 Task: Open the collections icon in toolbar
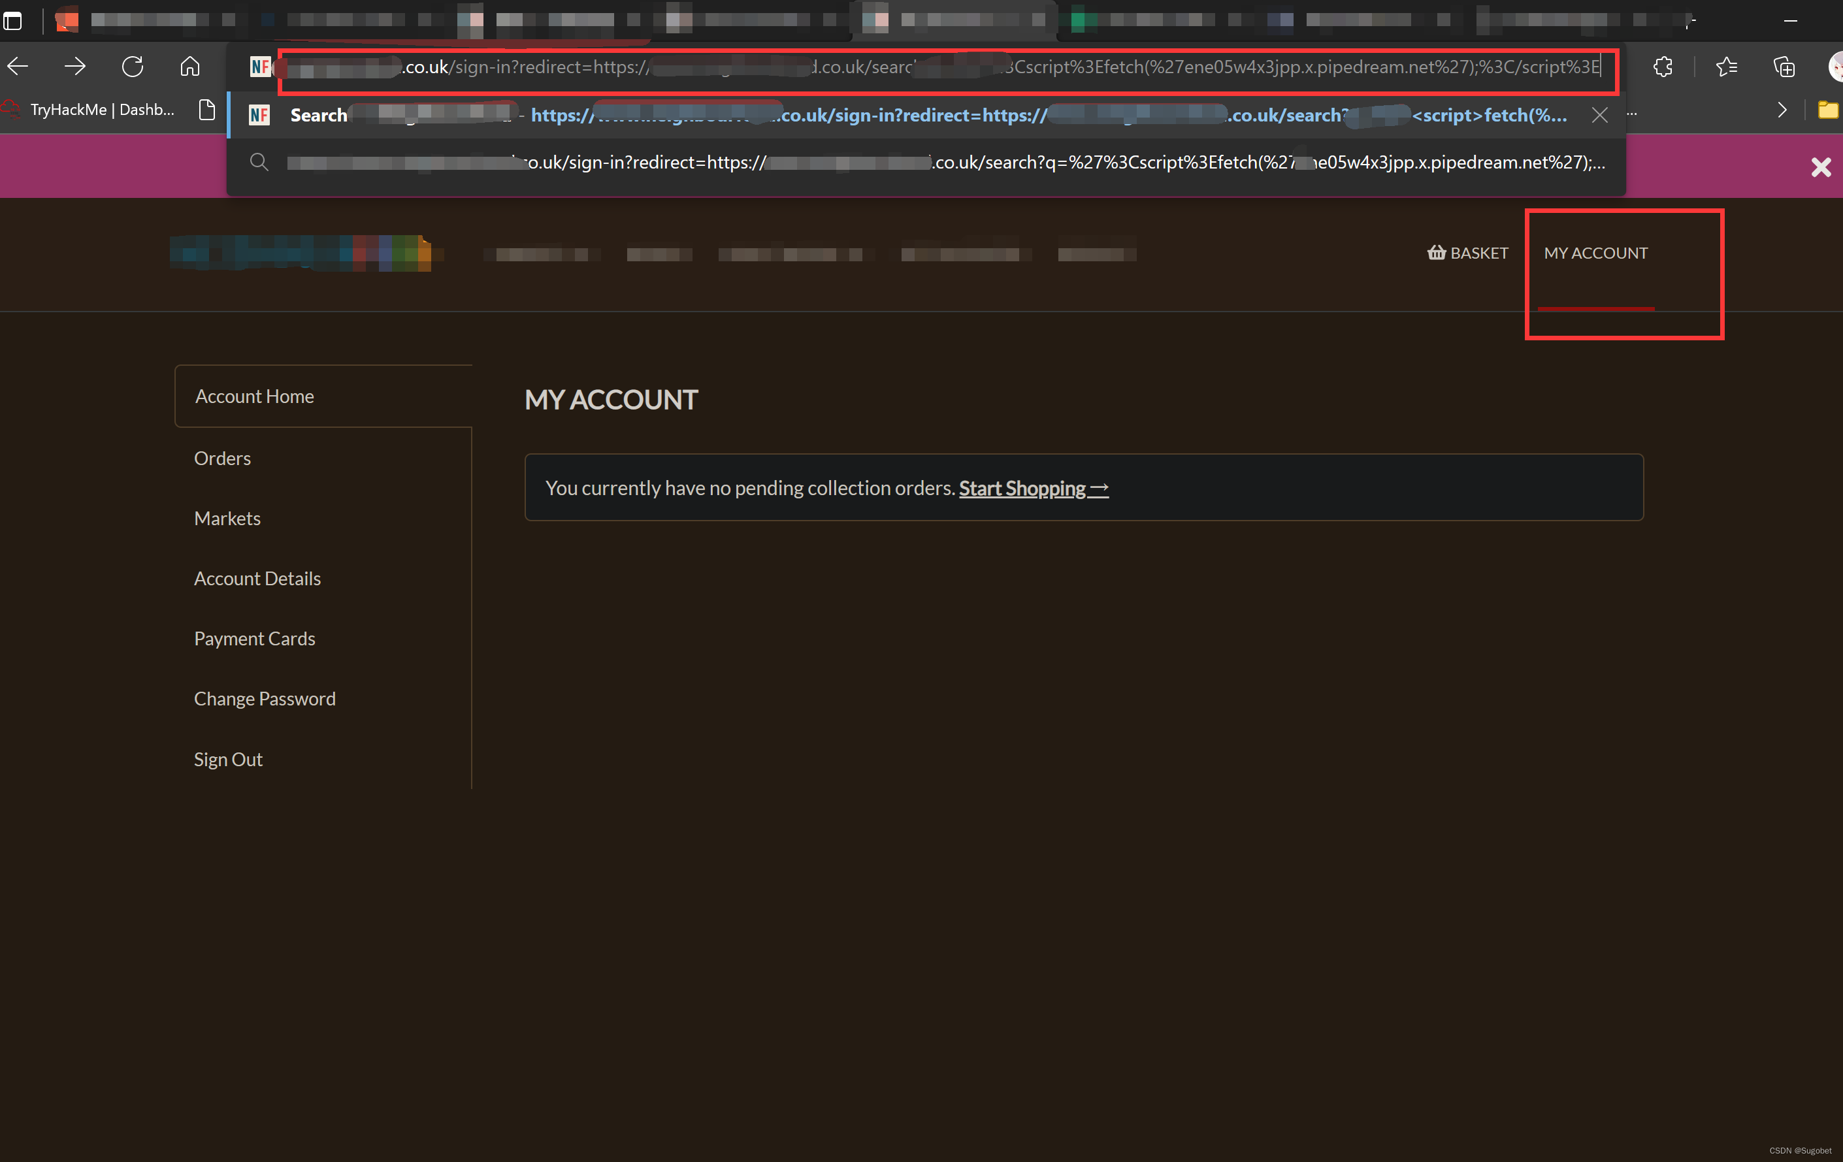point(1784,67)
